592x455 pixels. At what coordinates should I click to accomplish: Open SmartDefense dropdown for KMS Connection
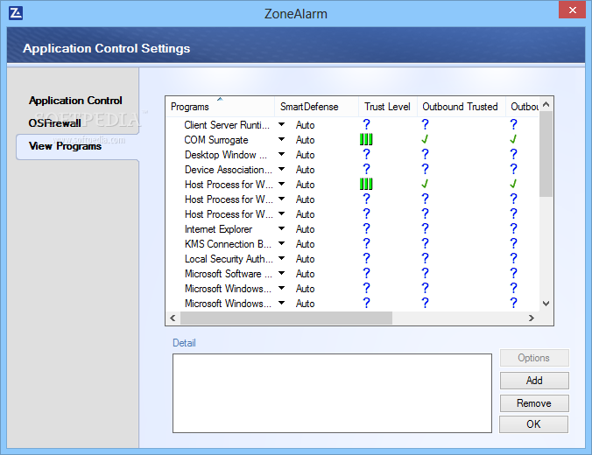[x=281, y=243]
